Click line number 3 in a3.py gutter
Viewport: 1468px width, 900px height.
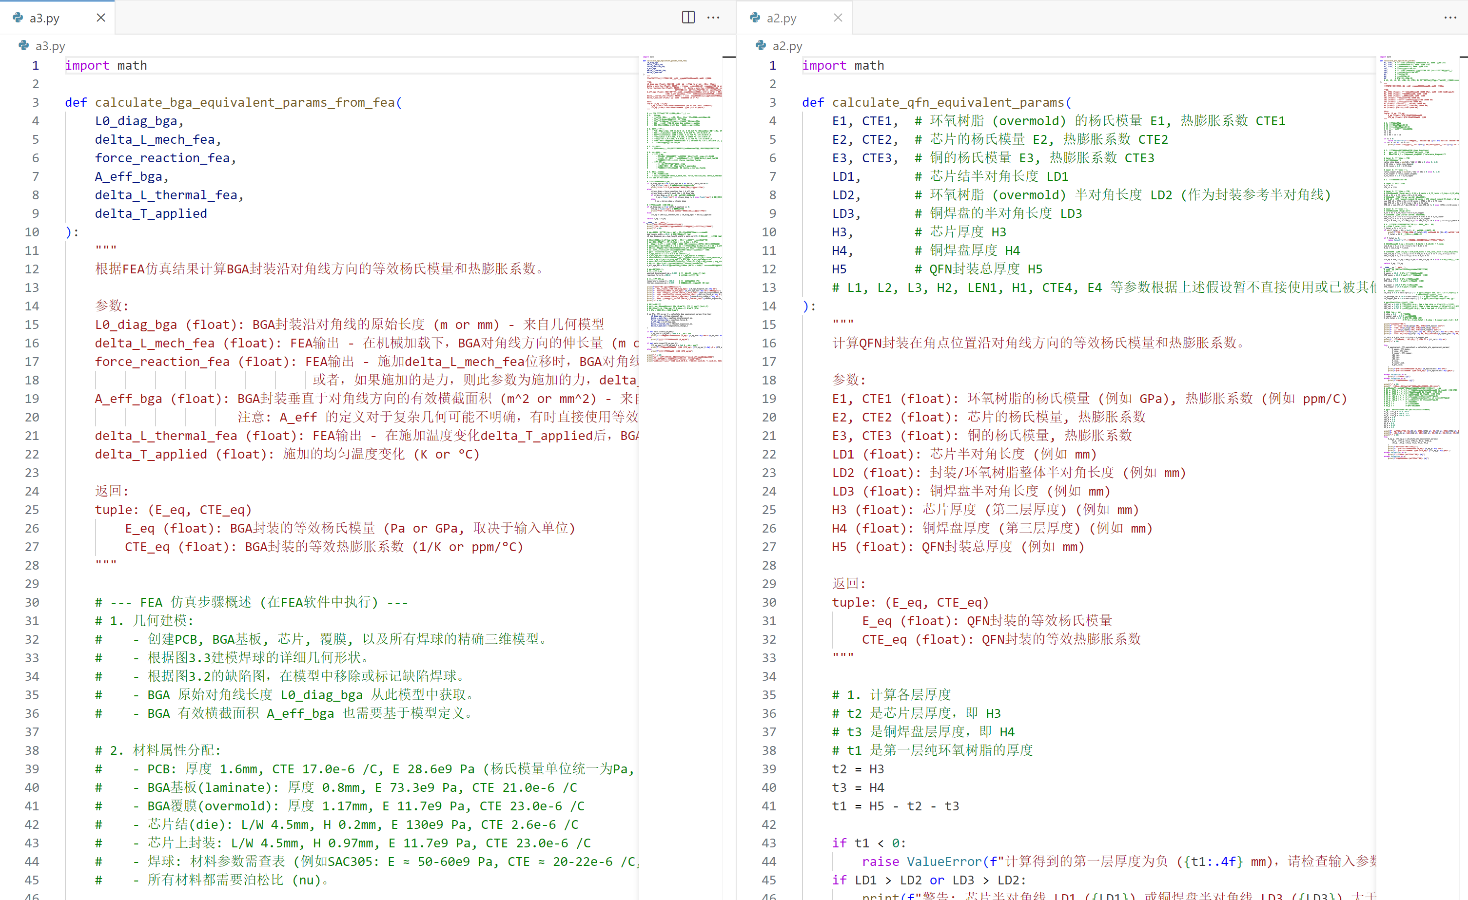[35, 102]
